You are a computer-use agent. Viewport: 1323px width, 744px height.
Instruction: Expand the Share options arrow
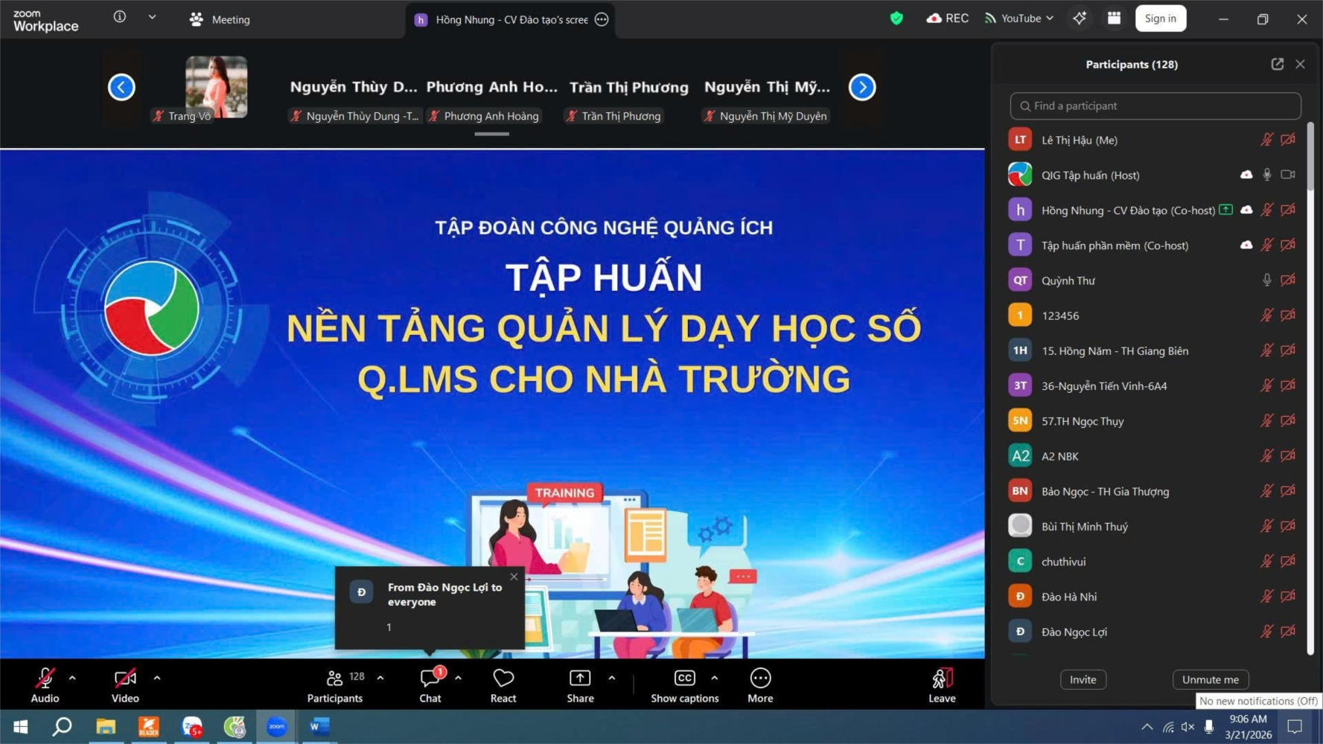point(611,678)
